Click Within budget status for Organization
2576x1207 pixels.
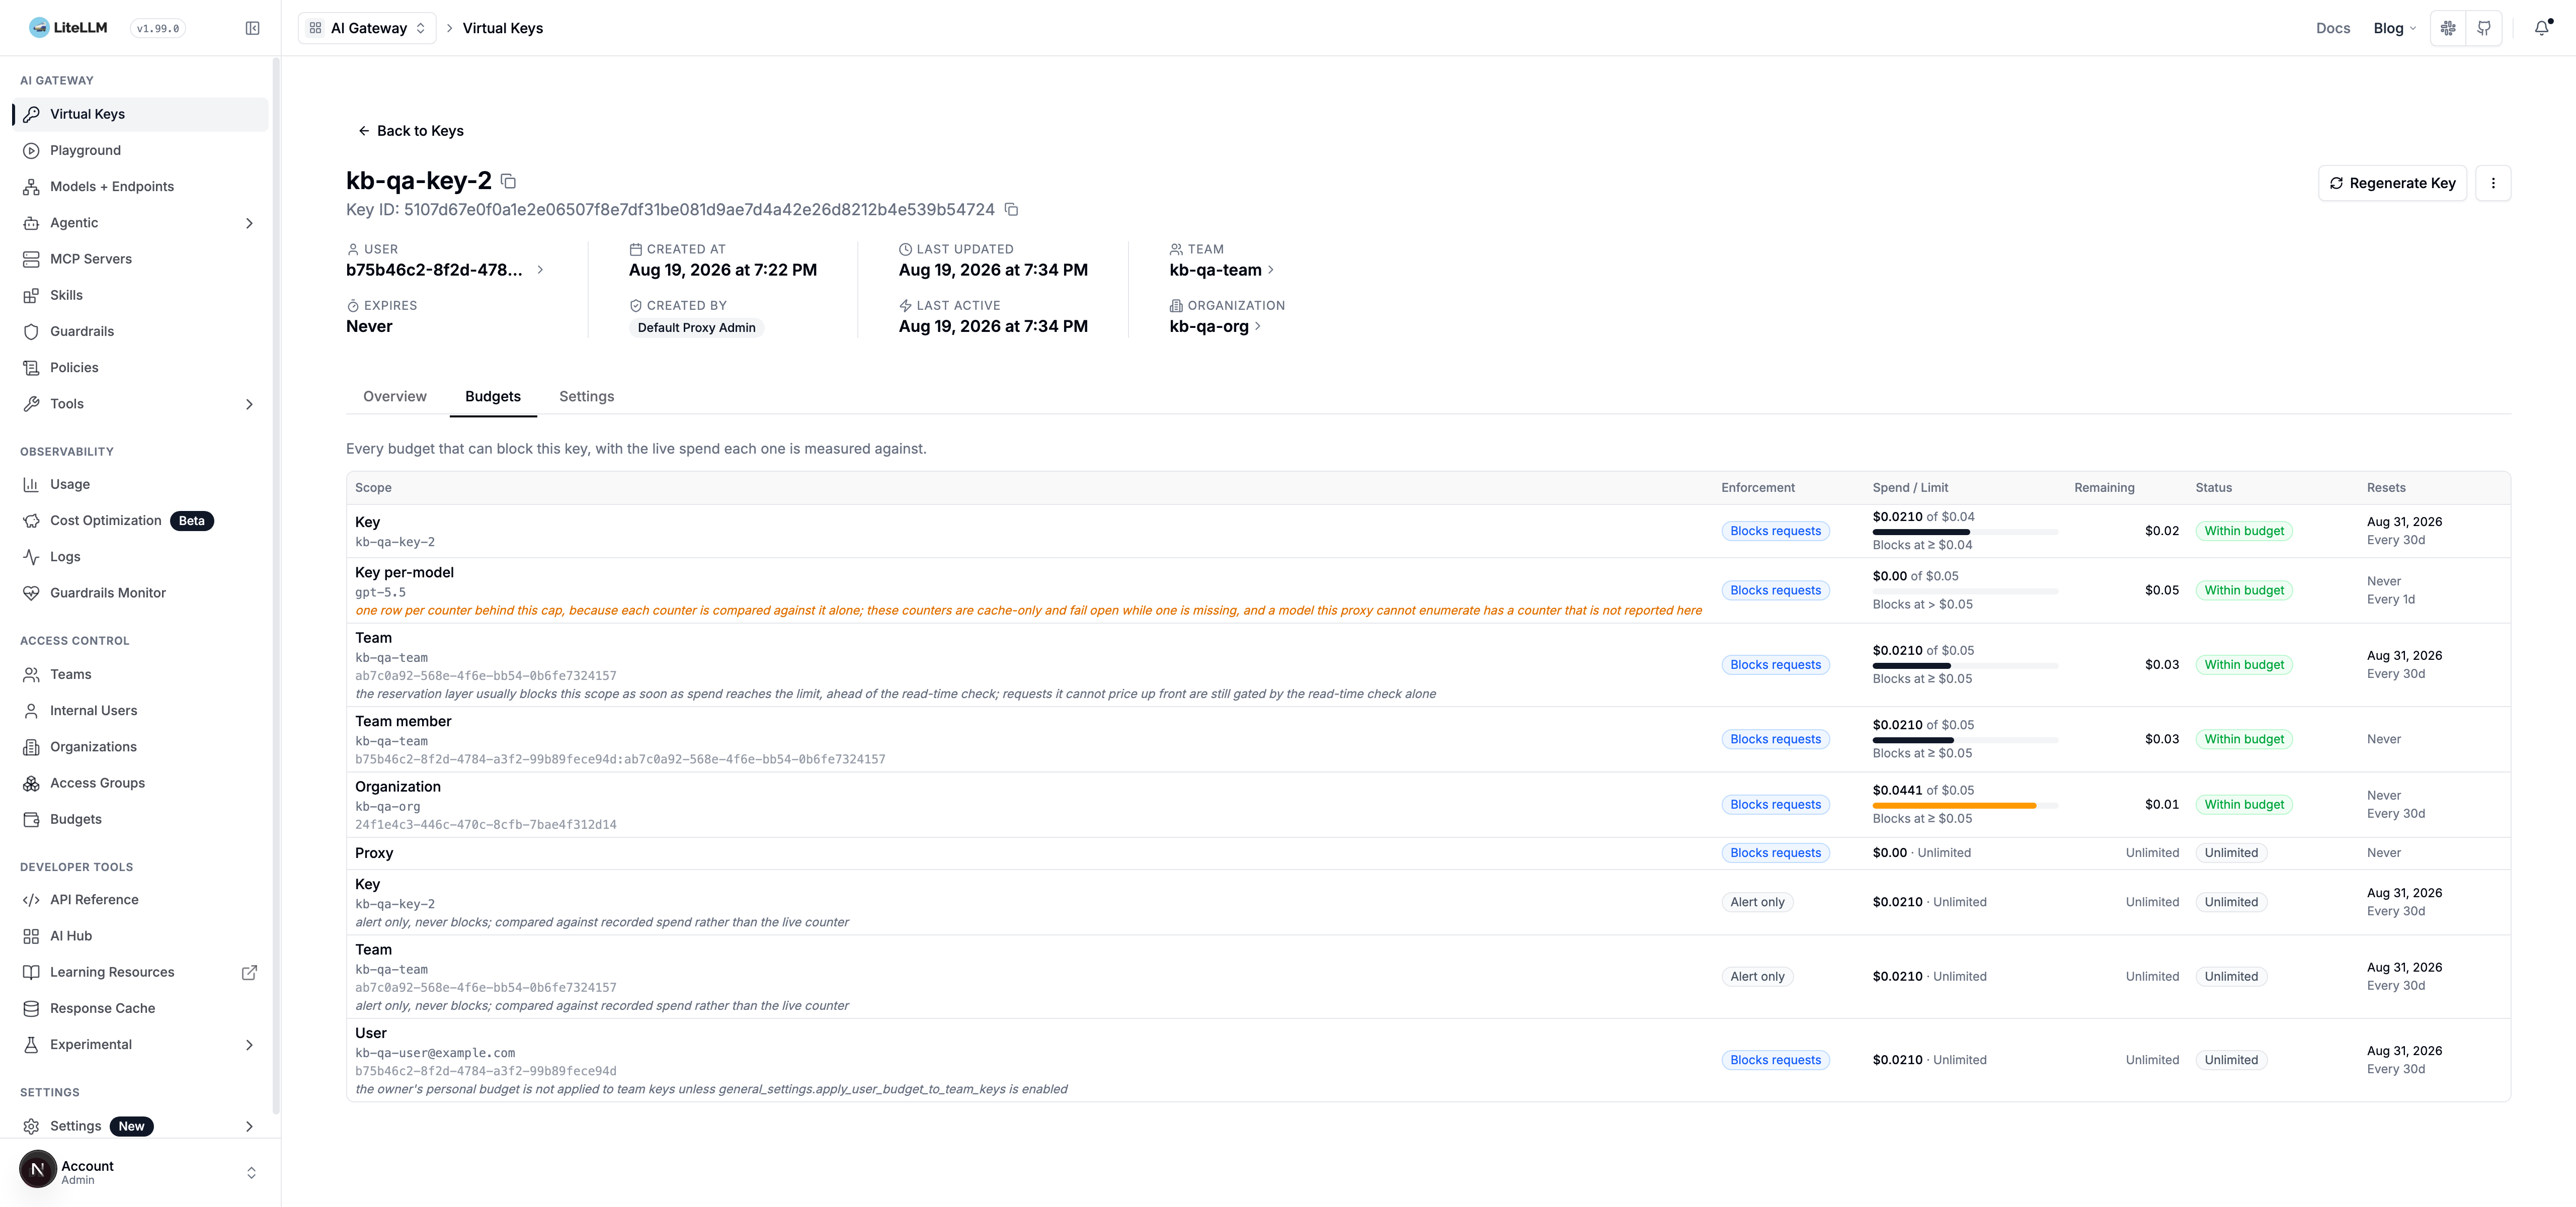pos(2244,804)
